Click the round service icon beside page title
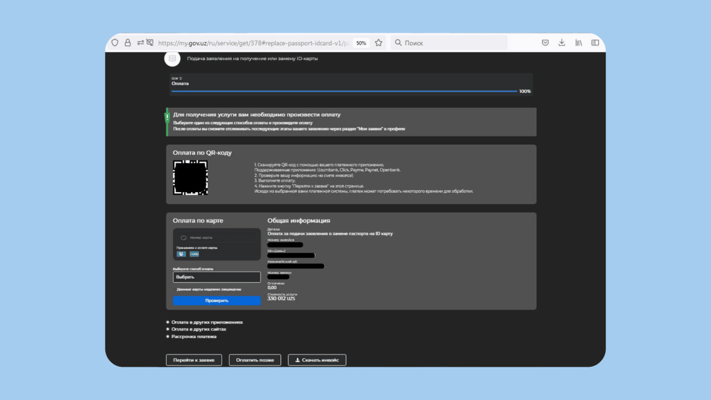 pyautogui.click(x=172, y=58)
